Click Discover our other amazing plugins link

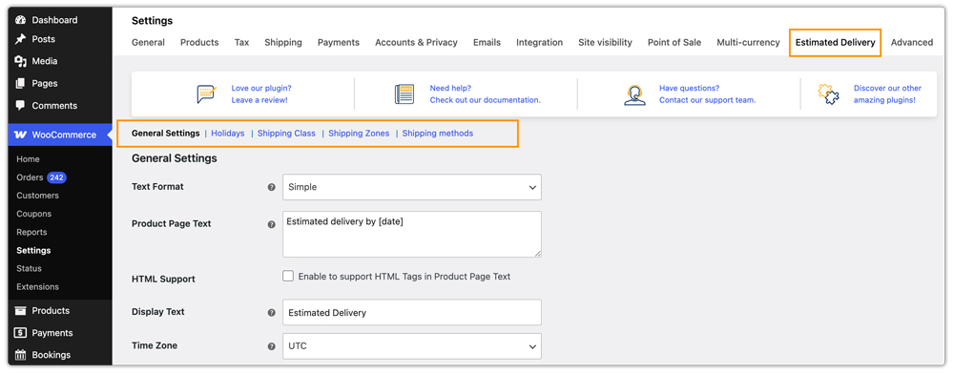tap(887, 94)
